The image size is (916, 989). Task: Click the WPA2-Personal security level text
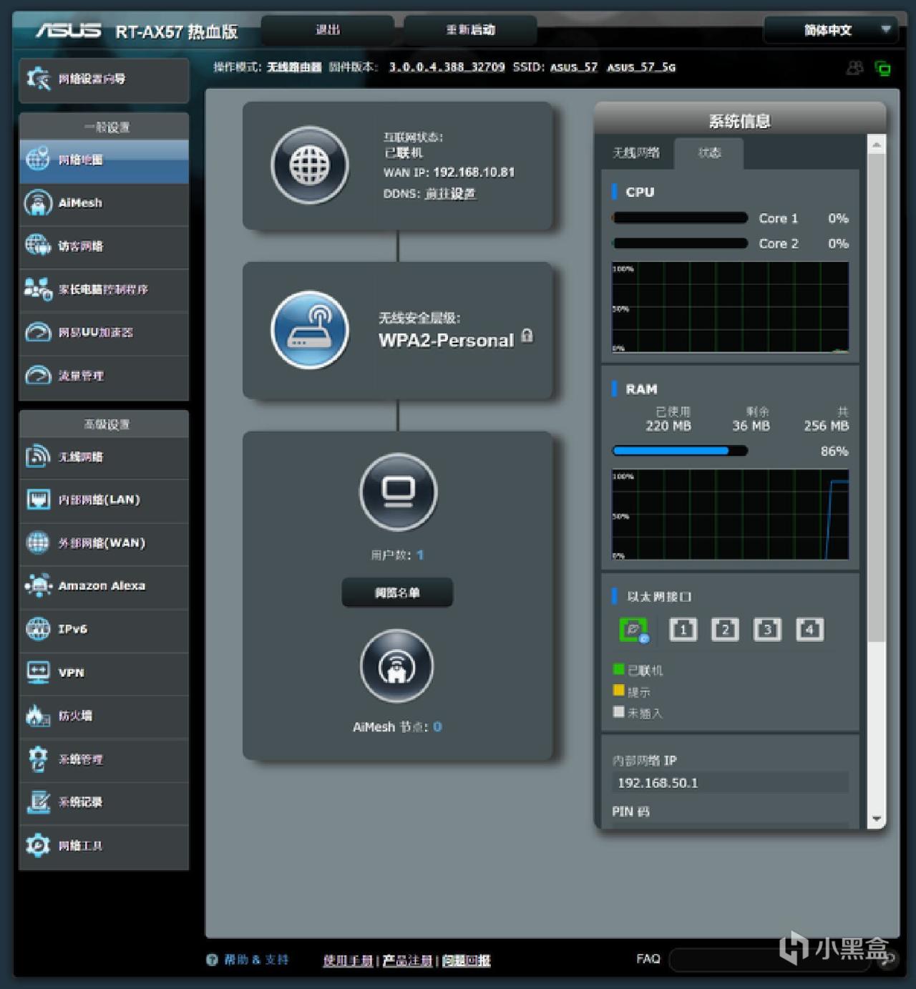point(446,340)
